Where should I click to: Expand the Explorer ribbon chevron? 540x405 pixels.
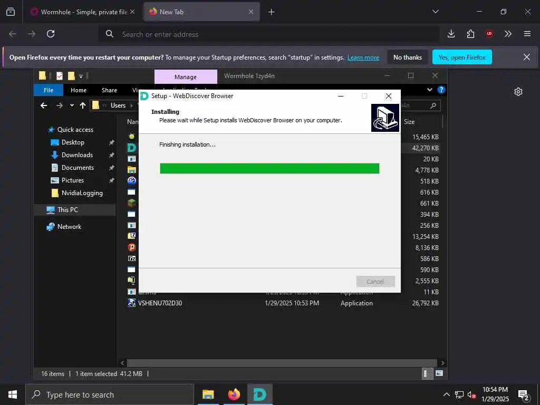click(x=429, y=90)
